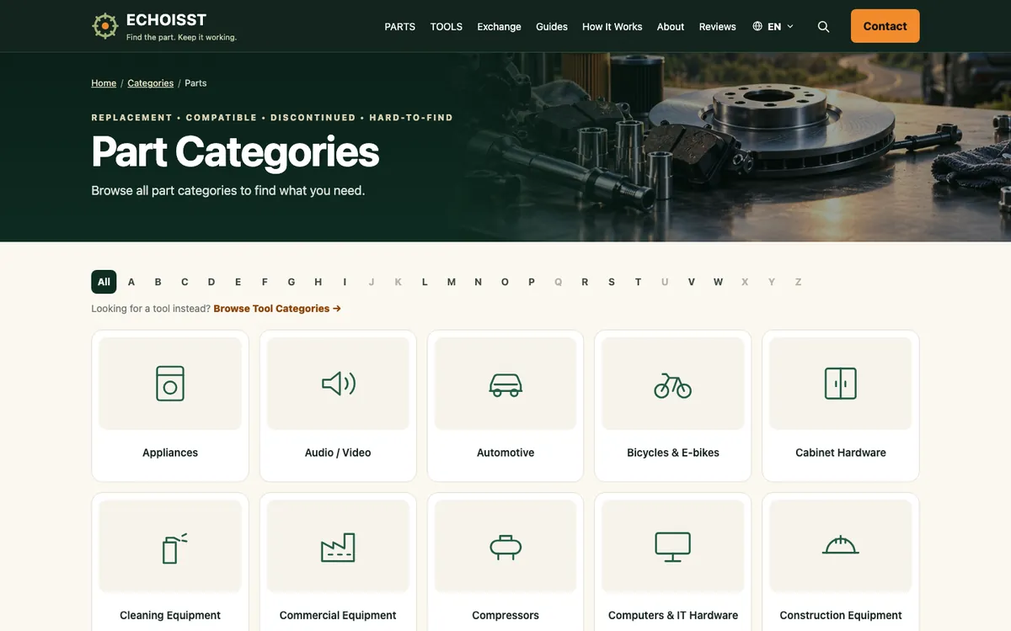Open the Automotive category label
This screenshot has height=631, width=1011.
click(505, 453)
